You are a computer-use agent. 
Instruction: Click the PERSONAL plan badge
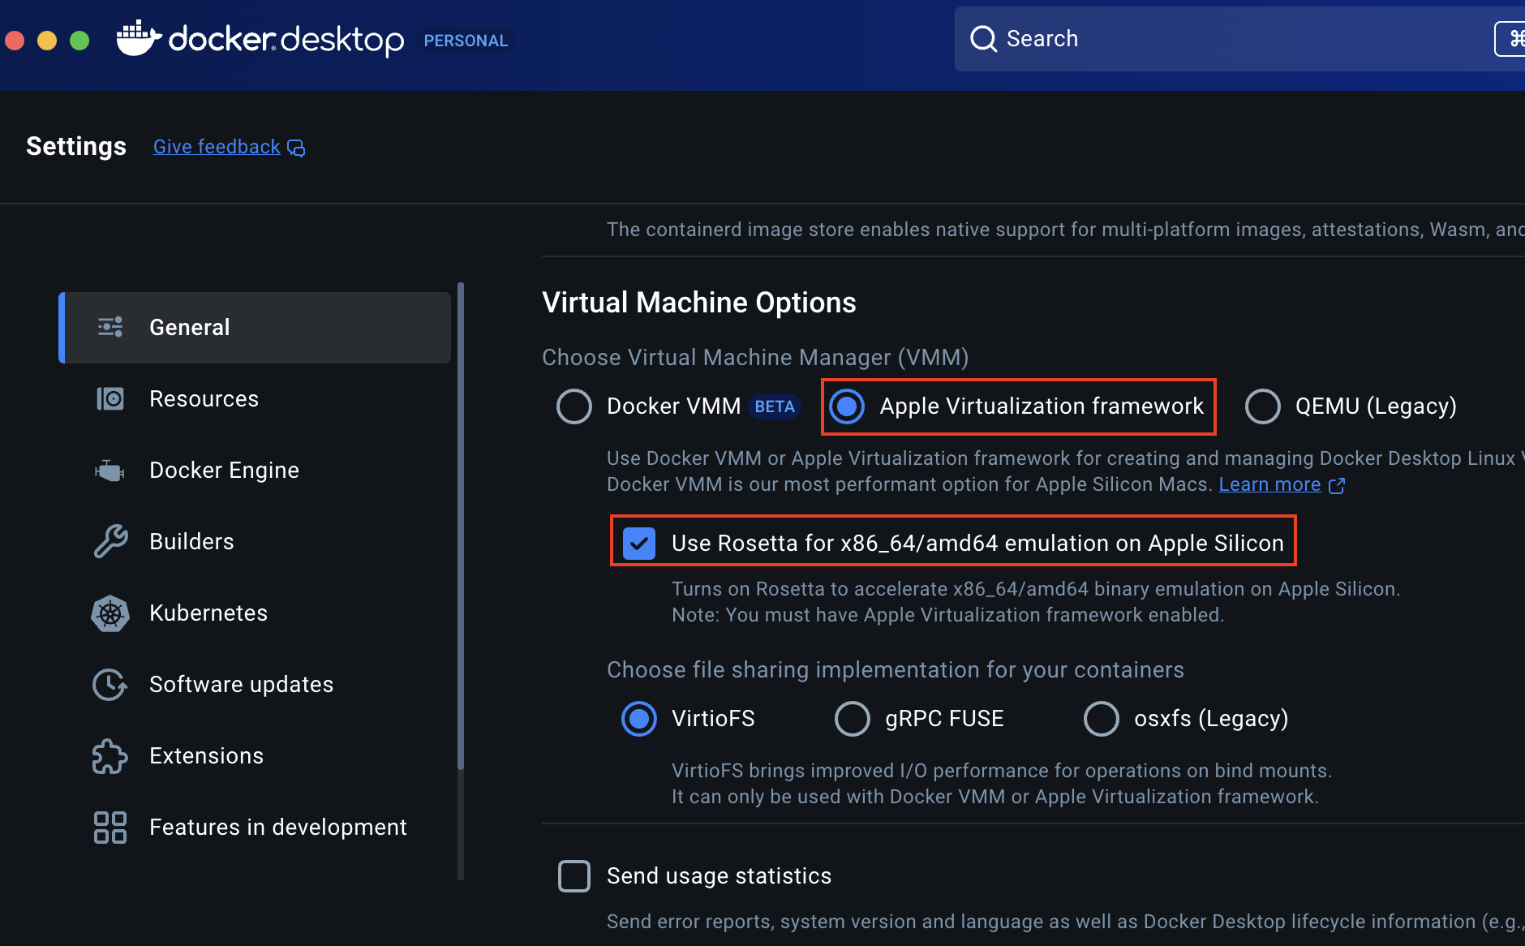point(466,41)
